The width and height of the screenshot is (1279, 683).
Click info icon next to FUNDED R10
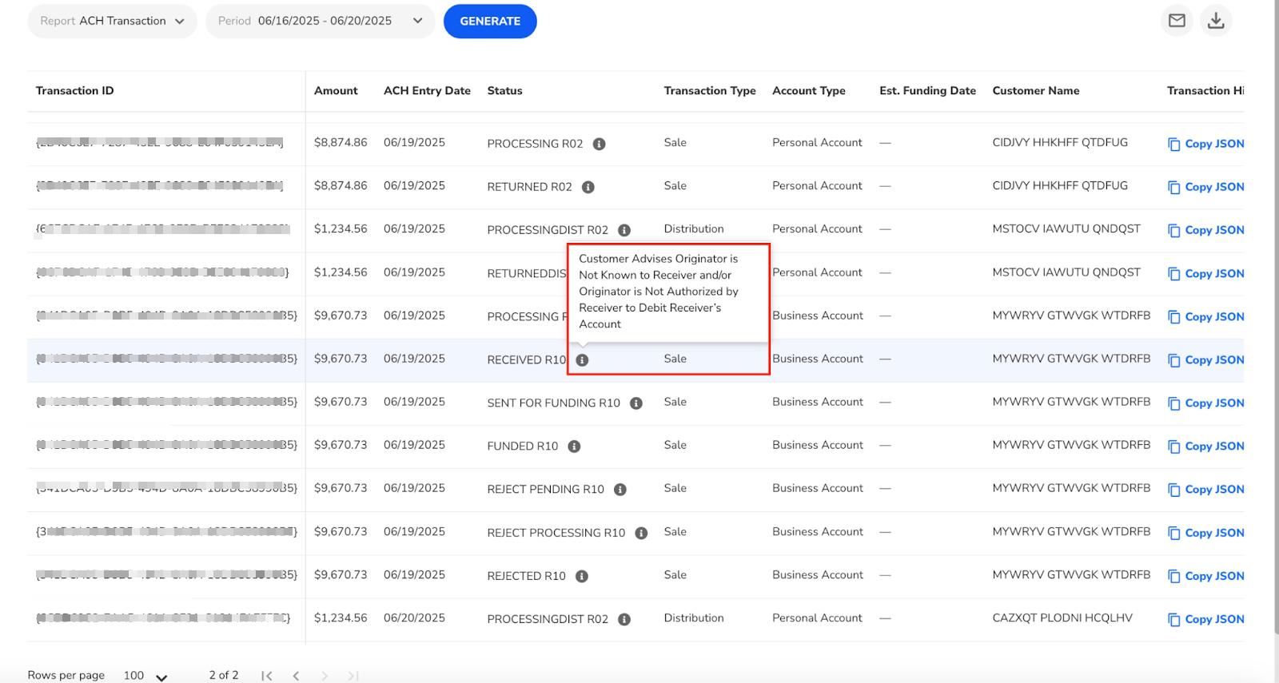pyautogui.click(x=574, y=447)
